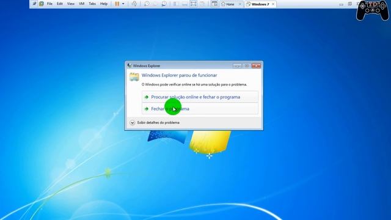The image size is (391, 220).
Task: Open the Help menu
Action: tap(104, 4)
